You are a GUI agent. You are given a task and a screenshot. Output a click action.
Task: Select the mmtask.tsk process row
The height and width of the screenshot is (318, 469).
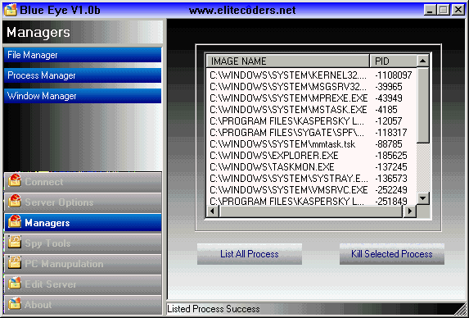pos(311,144)
